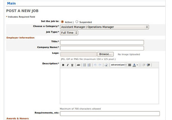Viewport: 172px width, 120px height.
Task: Click the 'POST A NEW JOB' heading
Action: [22, 11]
